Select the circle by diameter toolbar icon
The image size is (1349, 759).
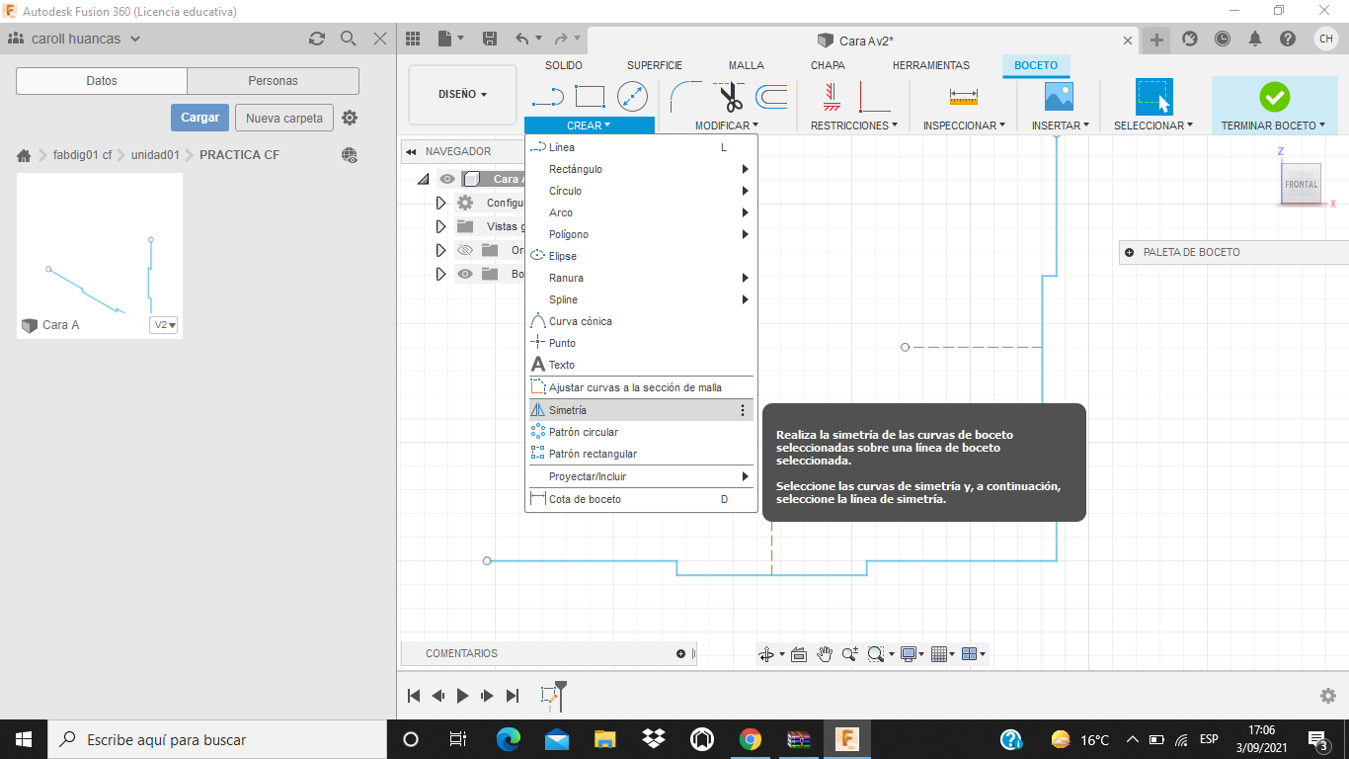(x=632, y=96)
